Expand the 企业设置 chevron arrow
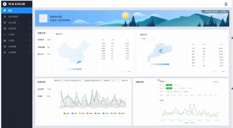Screen dimensions: 233x128 coord(30,22)
